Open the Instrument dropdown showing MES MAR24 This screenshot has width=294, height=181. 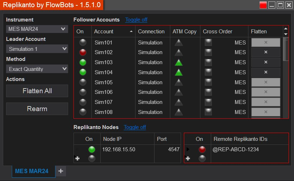coord(37,29)
